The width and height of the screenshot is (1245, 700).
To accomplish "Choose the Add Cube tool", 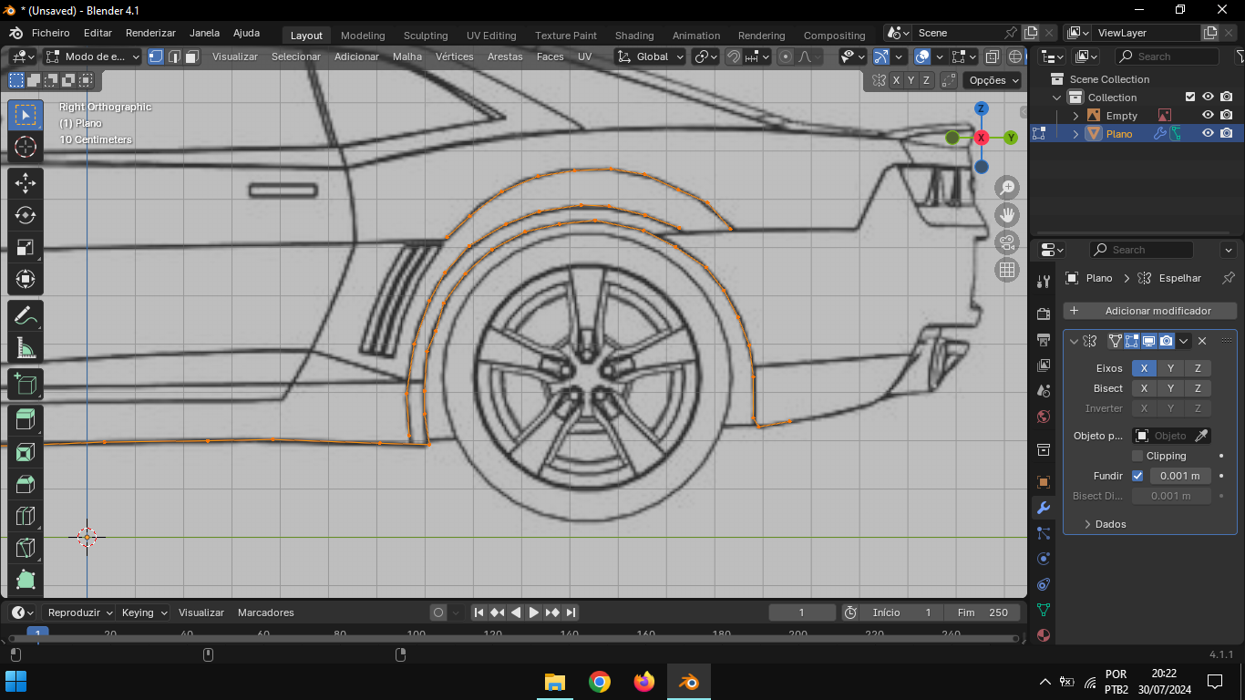I will (x=26, y=385).
